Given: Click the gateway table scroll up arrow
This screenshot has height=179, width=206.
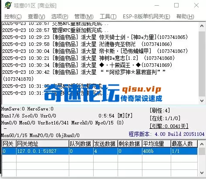Looking at the screenshot, I should 202,144.
